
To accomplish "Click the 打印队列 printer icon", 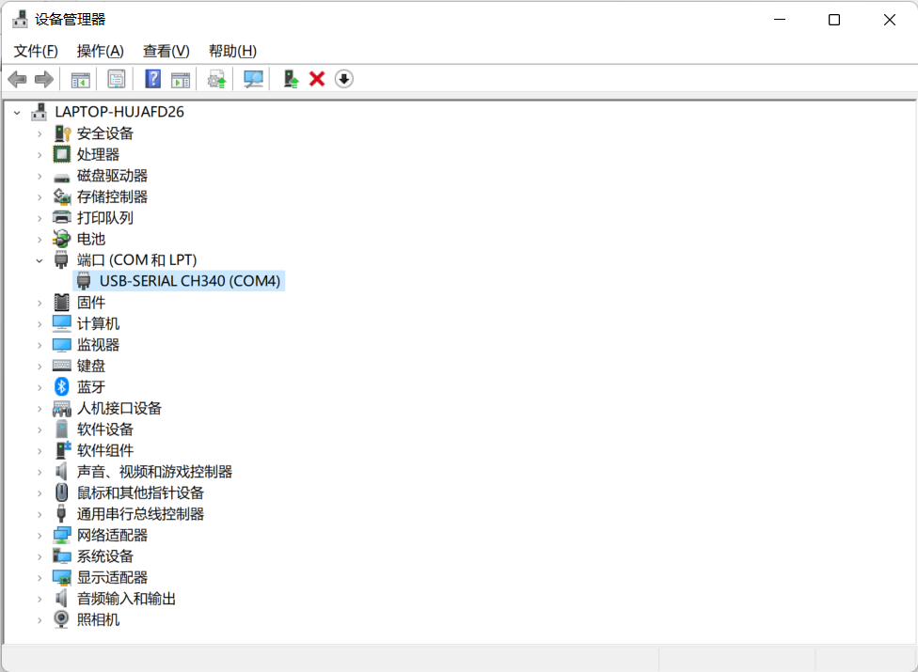I will (61, 217).
